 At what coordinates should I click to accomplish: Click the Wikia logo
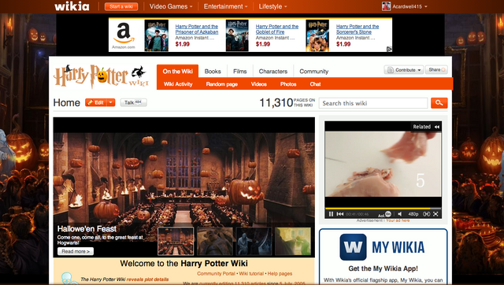tap(72, 6)
